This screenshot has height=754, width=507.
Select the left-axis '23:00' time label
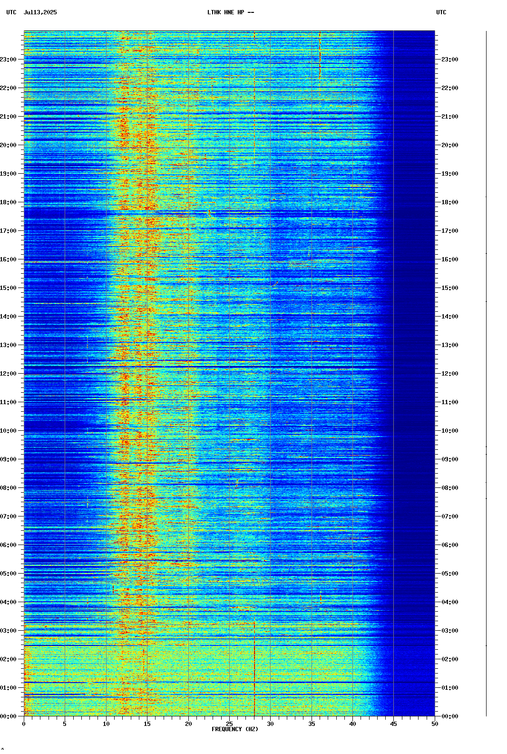pos(8,60)
